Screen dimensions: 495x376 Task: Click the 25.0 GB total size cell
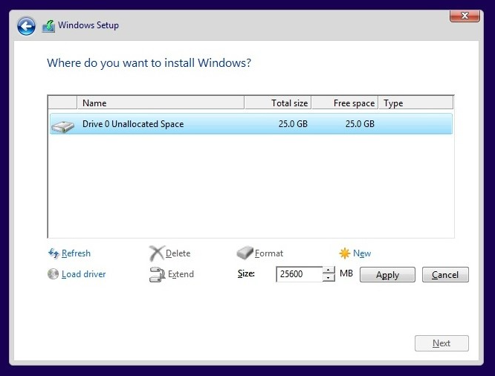point(293,124)
